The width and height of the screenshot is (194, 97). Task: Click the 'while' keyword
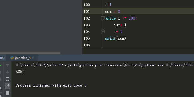point(110,18)
